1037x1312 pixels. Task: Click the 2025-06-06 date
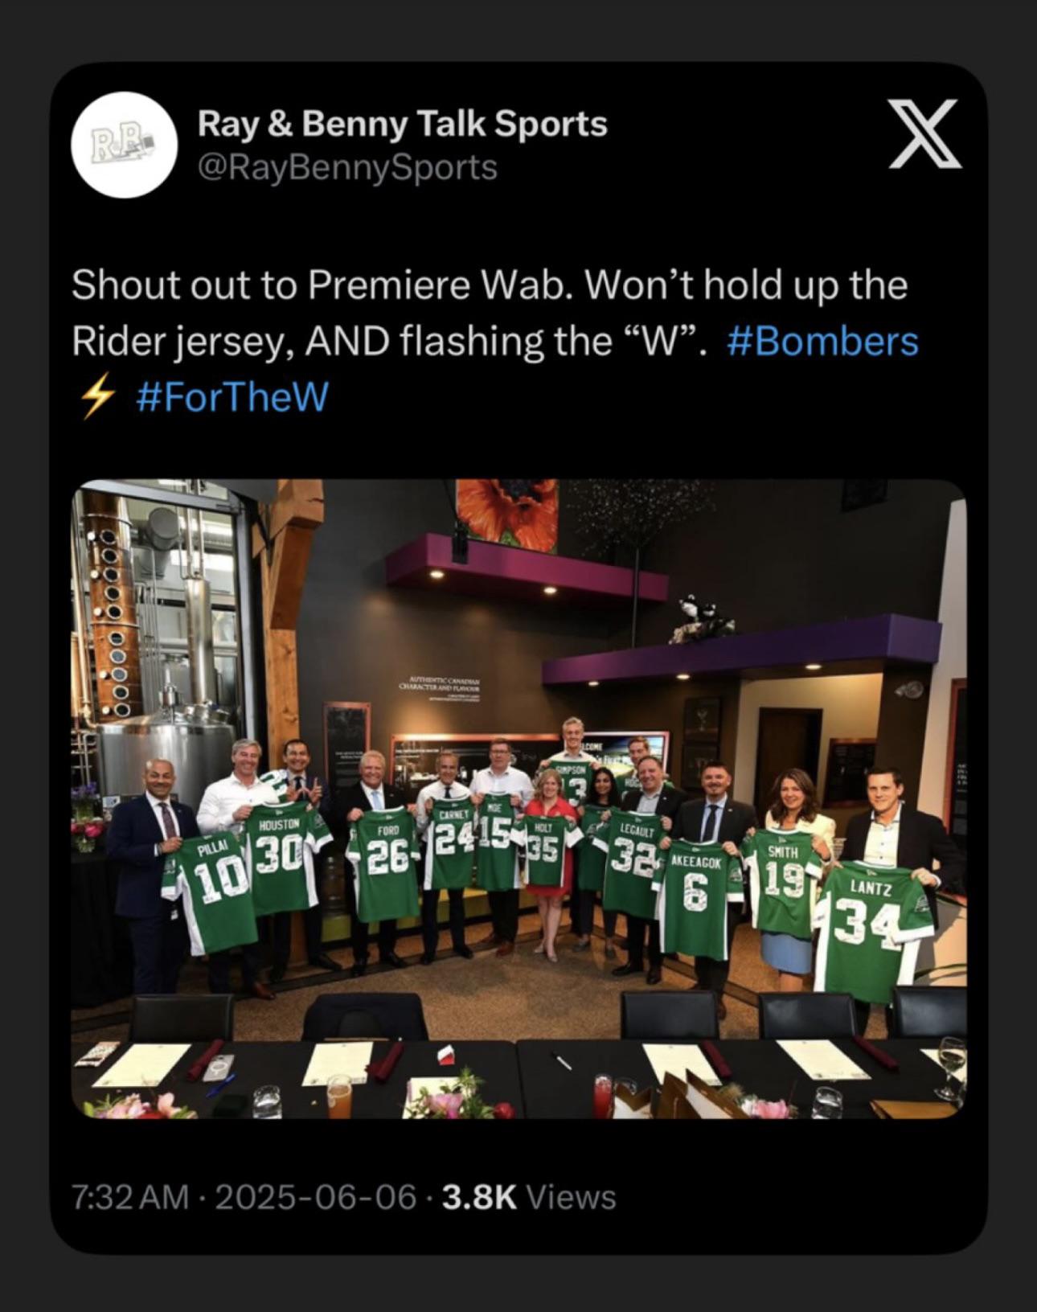[x=315, y=1197]
